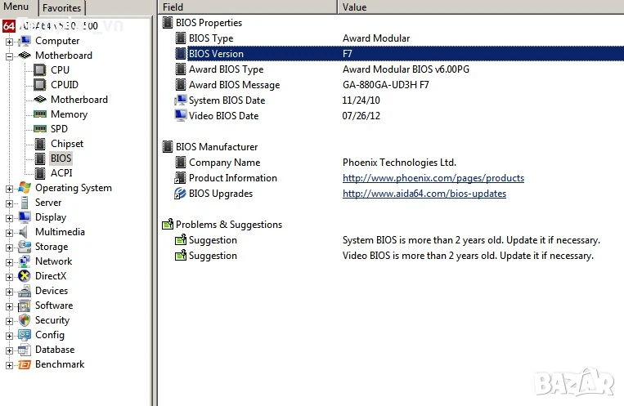Expand the Devices tree node

pos(9,292)
